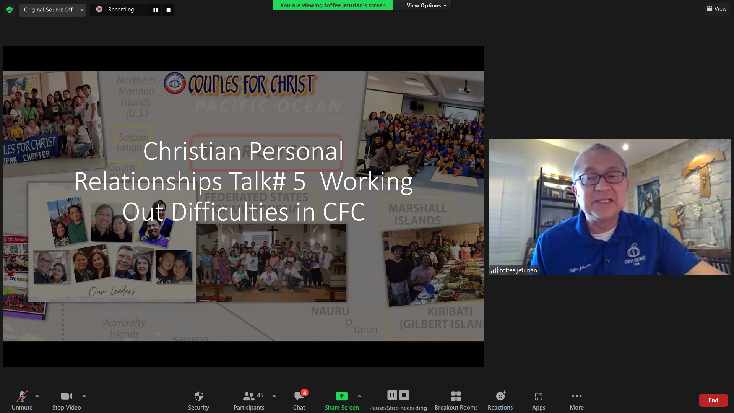Viewport: 734px width, 413px height.
Task: Open View Options dropdown
Action: coord(426,5)
